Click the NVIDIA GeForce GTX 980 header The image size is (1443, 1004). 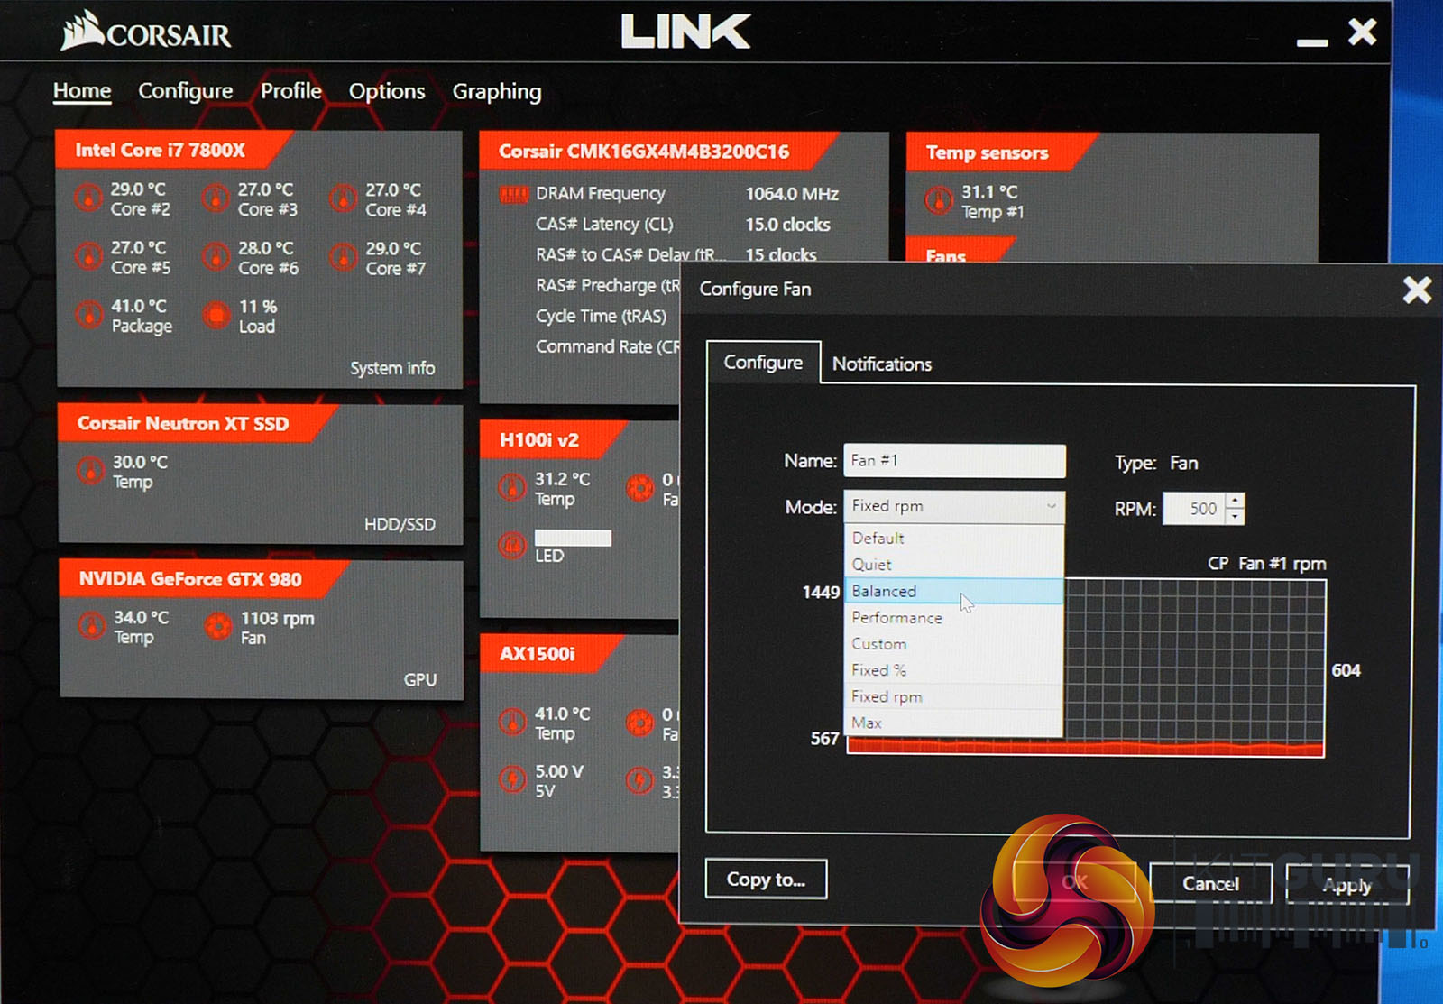190,578
